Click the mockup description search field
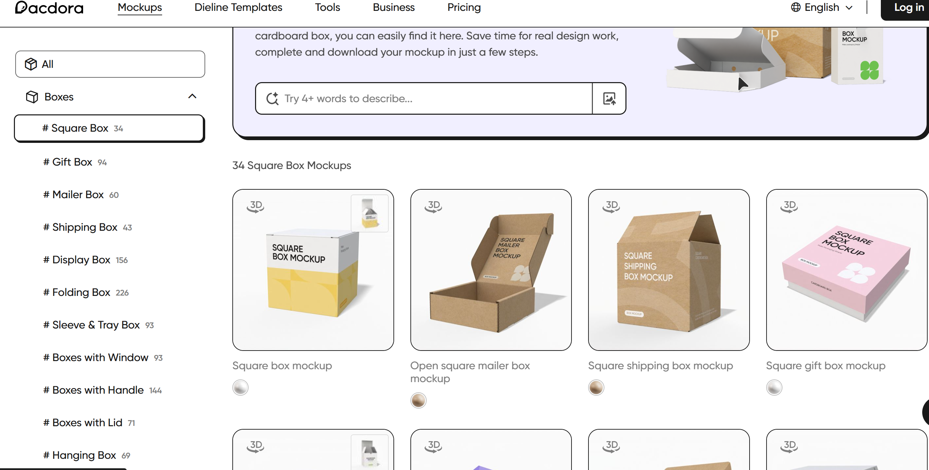 [424, 98]
